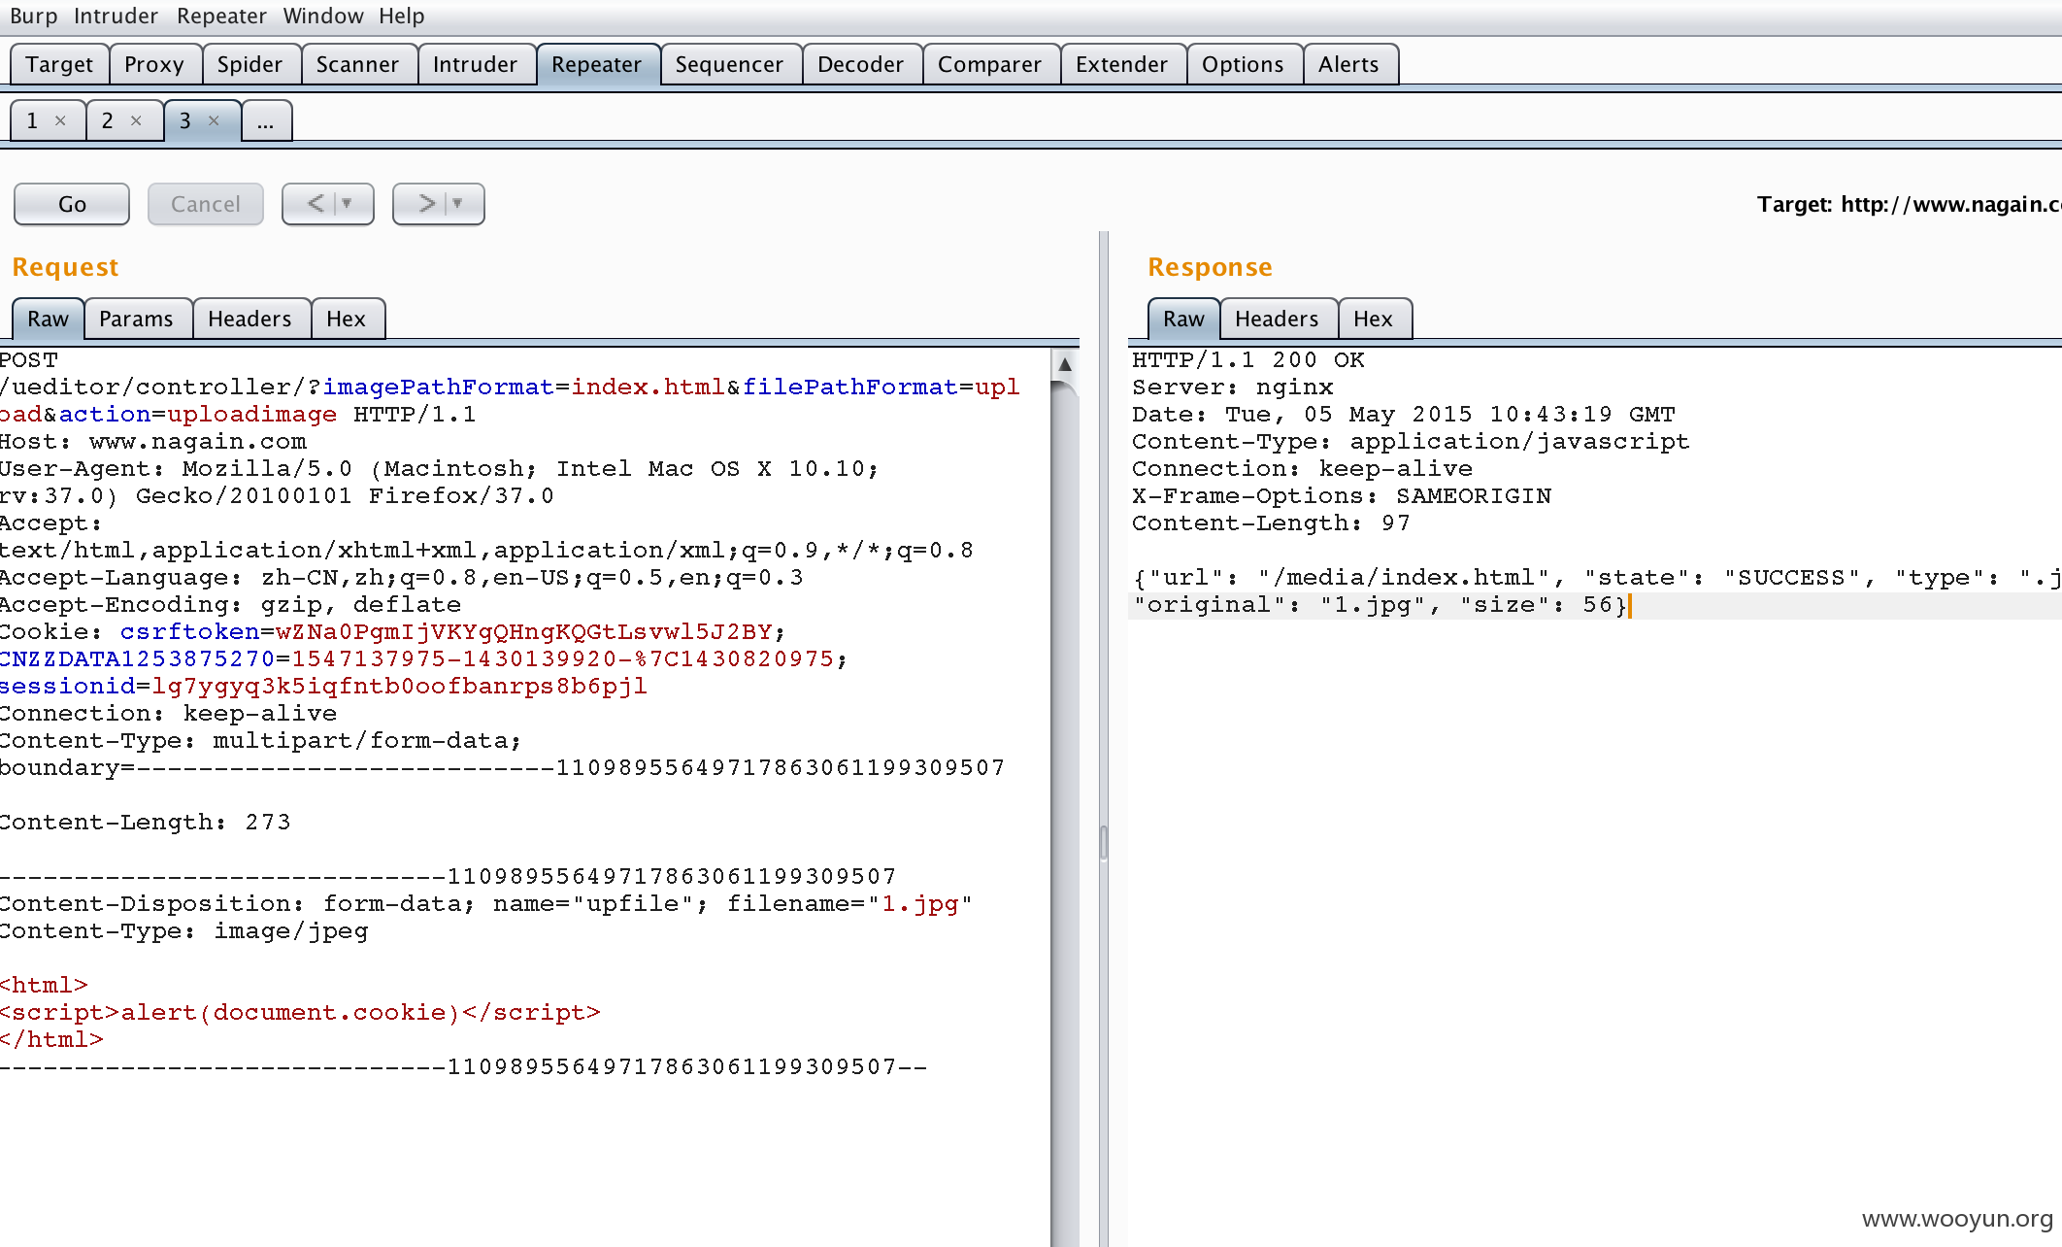Switch to the Sequencer tool tab
This screenshot has height=1247, width=2062.
point(729,64)
